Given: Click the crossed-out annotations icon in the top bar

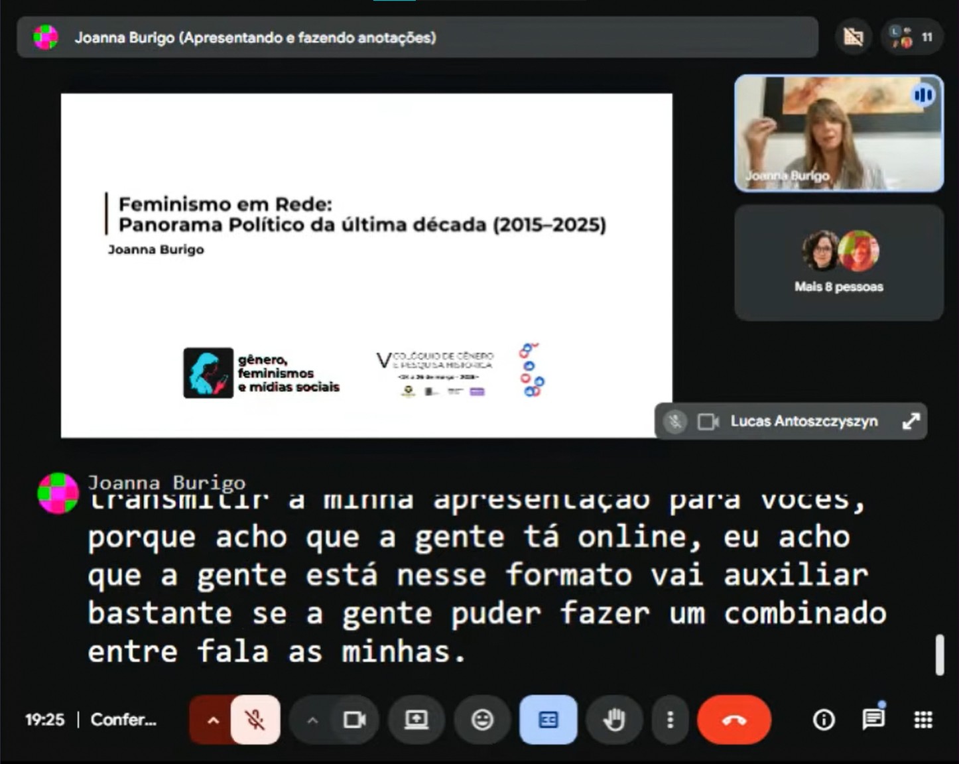Looking at the screenshot, I should pos(853,37).
